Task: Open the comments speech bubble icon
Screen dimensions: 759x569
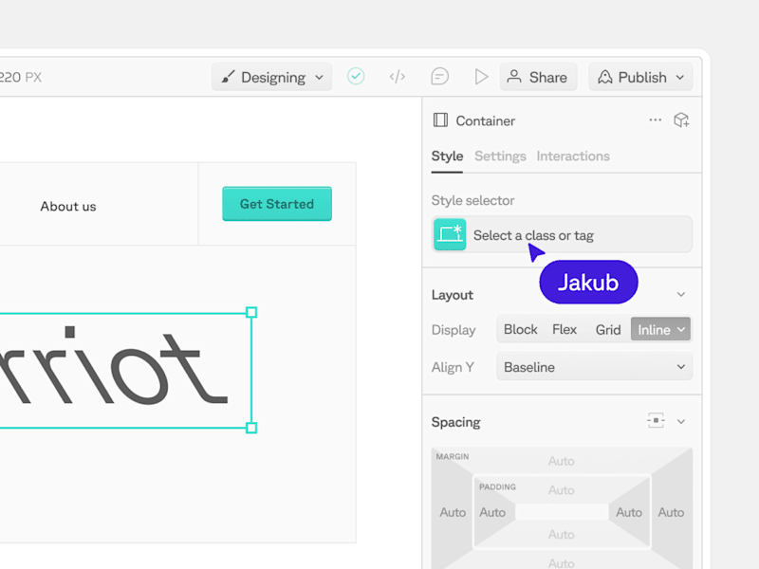Action: tap(439, 77)
